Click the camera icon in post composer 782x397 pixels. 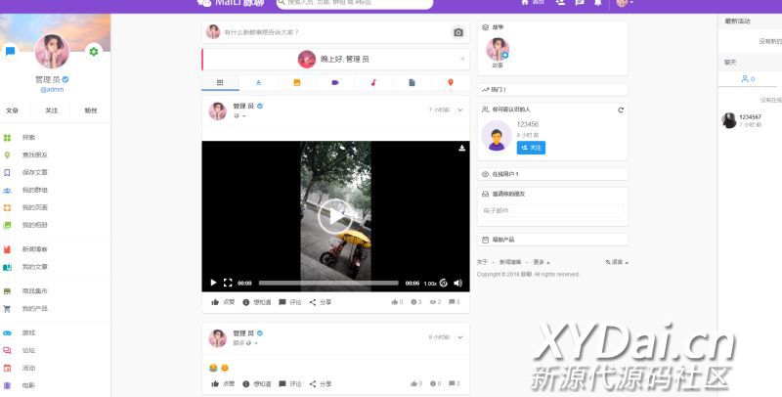457,32
